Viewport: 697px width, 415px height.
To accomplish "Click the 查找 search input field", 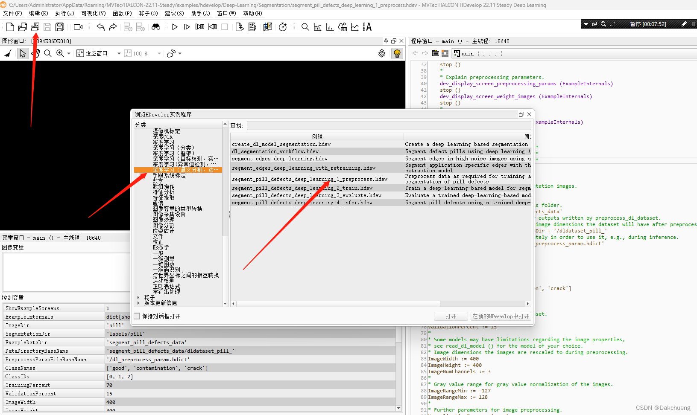I will [x=389, y=125].
